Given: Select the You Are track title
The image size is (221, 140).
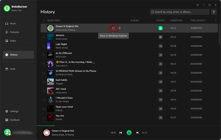Looking at the screenshot, I should pyautogui.click(x=60, y=116).
